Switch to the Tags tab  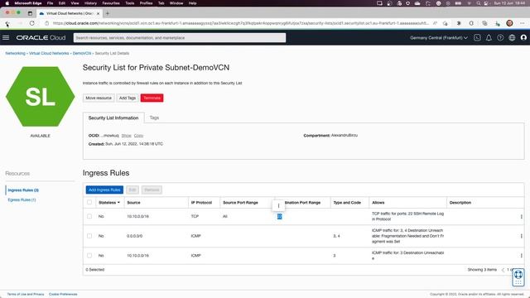154,118
